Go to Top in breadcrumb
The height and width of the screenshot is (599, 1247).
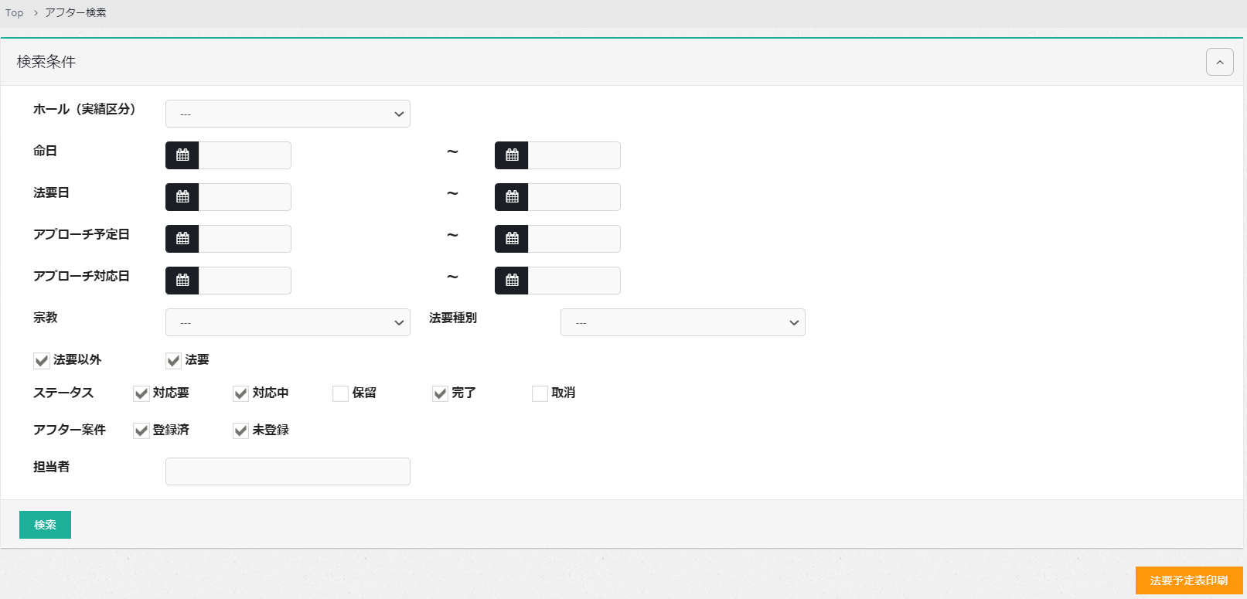click(x=15, y=13)
